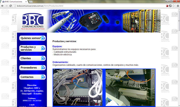Focus the address bar URL field

[89, 6]
